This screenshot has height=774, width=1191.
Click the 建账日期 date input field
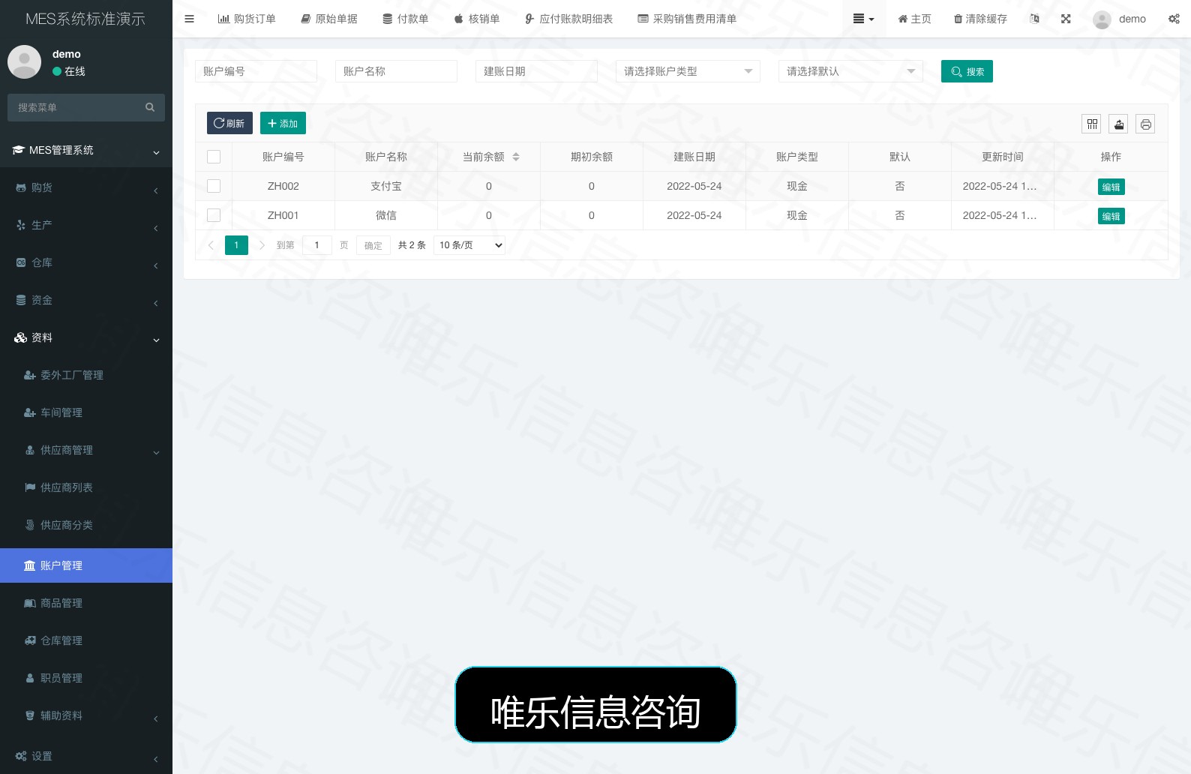coord(536,71)
